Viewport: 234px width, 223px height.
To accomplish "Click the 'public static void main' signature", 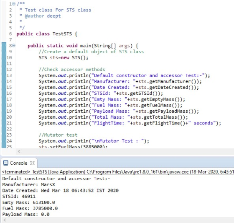I will click(83, 46).
